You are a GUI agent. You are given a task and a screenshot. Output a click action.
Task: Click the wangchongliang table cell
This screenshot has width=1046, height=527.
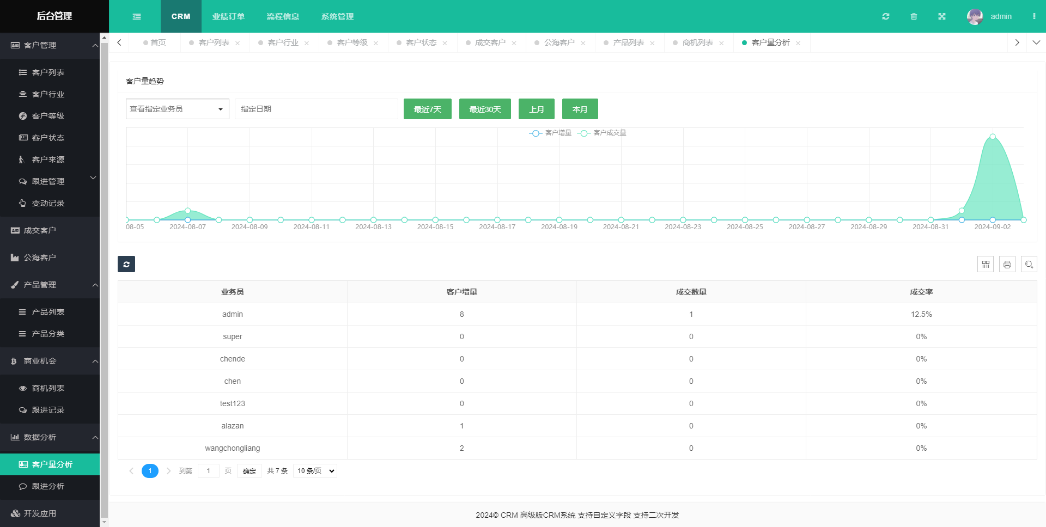[233, 448]
